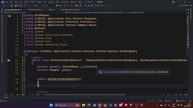Pin the GetPatientByIdHandler.cs tab

click(x=24, y=10)
